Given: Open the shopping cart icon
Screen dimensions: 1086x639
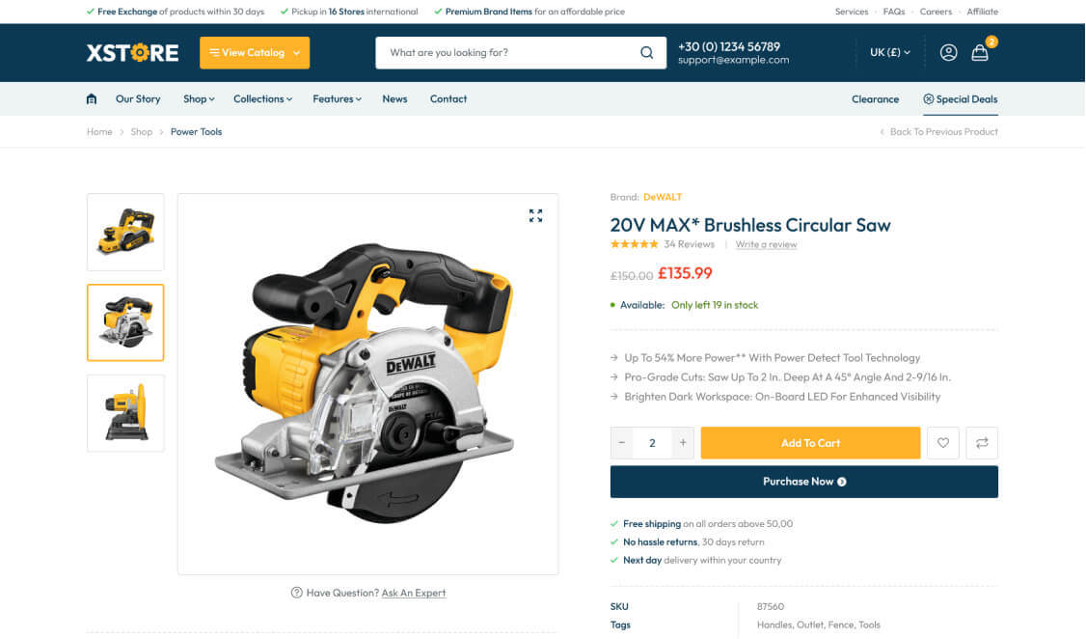Looking at the screenshot, I should coord(979,53).
